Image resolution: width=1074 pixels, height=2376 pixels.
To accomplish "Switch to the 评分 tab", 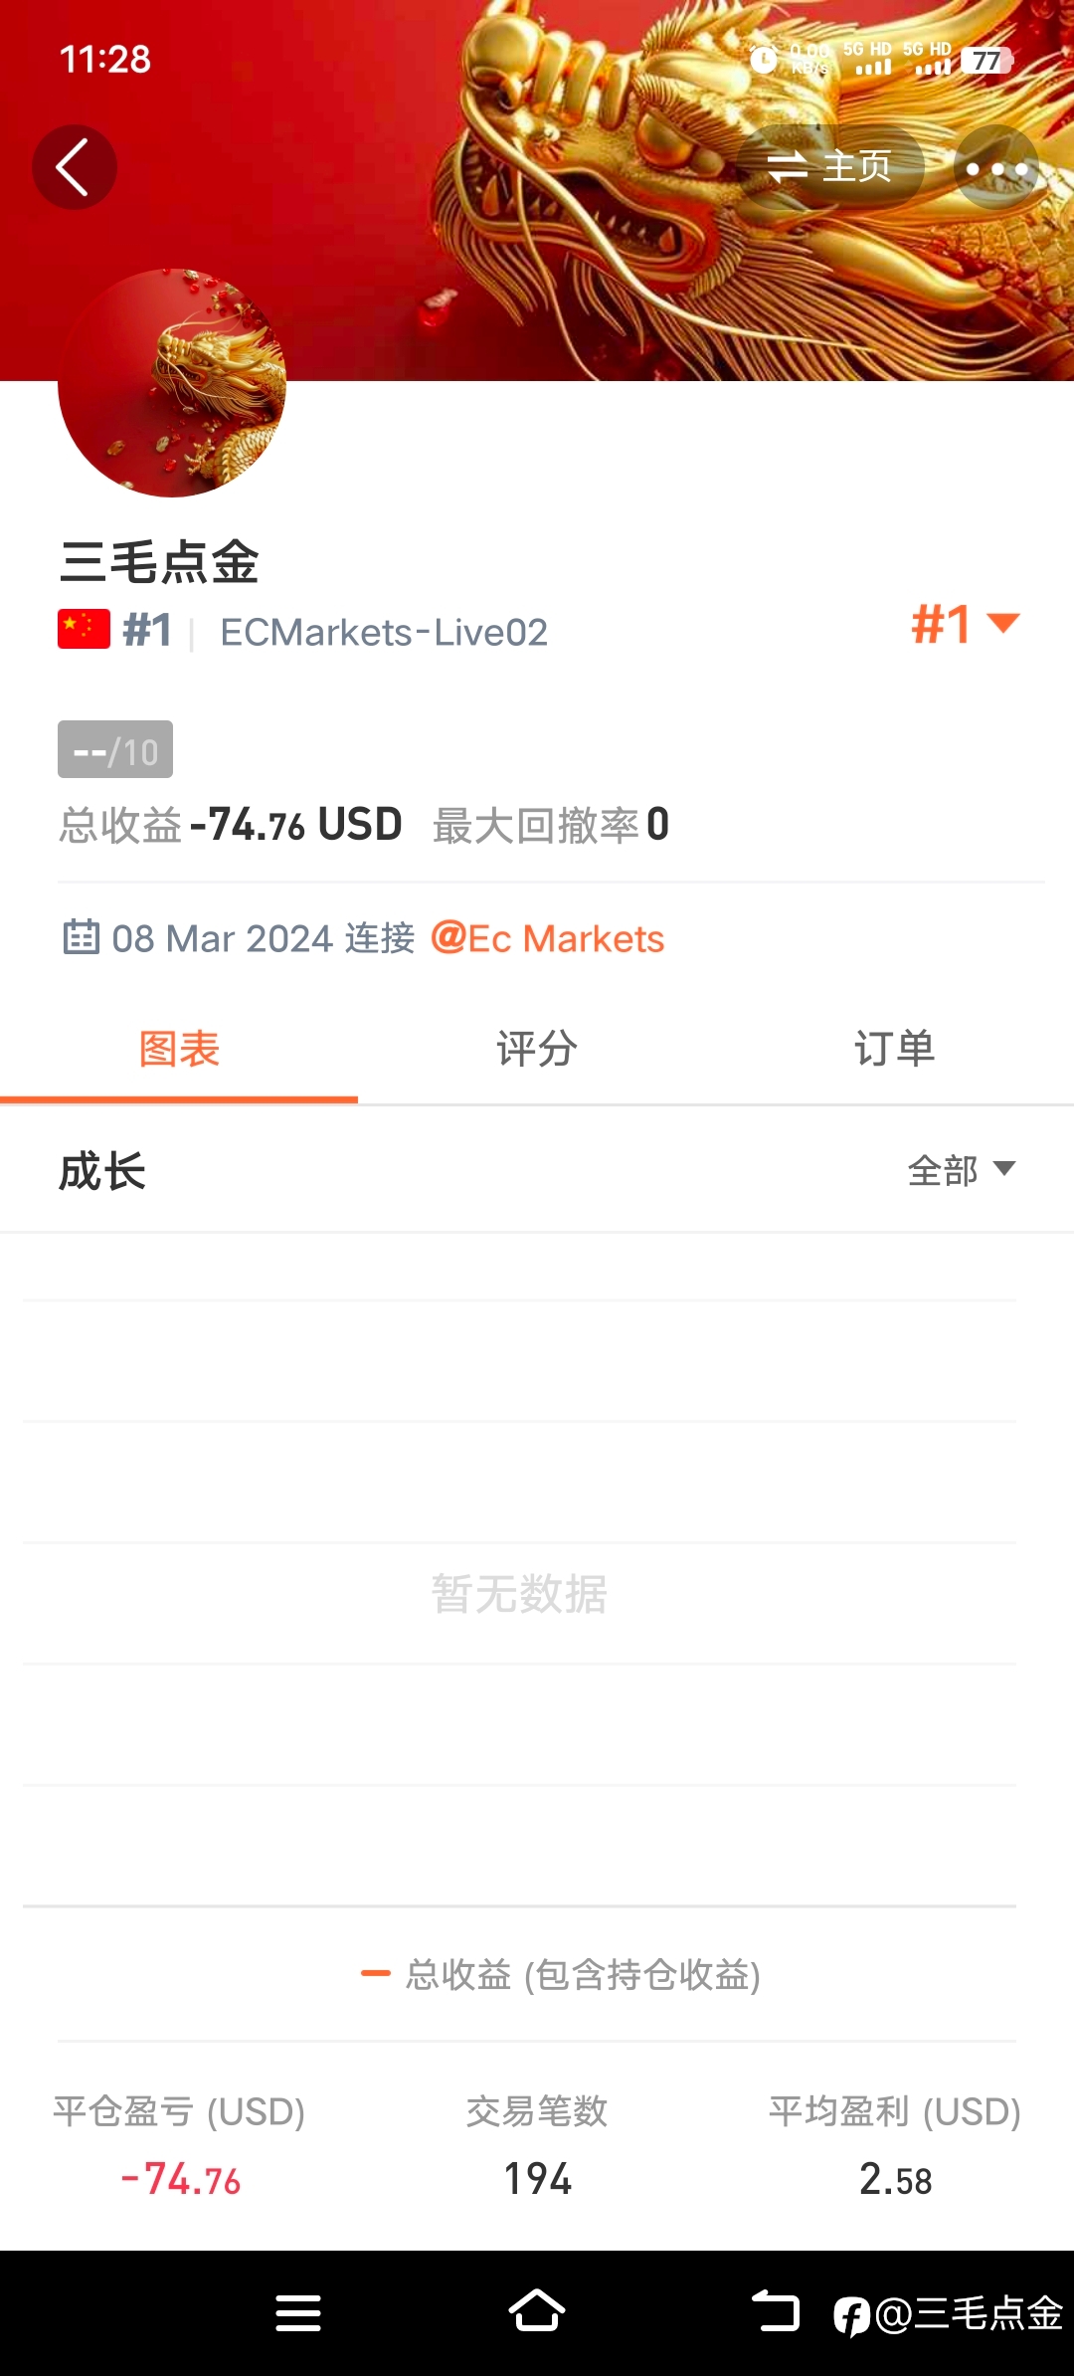I will pyautogui.click(x=537, y=1050).
